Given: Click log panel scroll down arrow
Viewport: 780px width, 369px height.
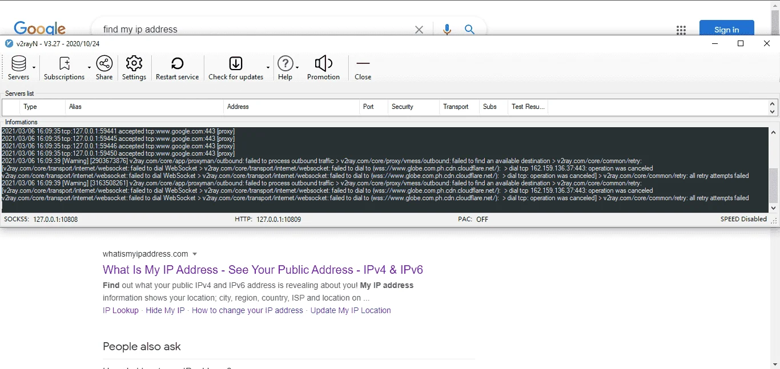Looking at the screenshot, I should pyautogui.click(x=774, y=208).
